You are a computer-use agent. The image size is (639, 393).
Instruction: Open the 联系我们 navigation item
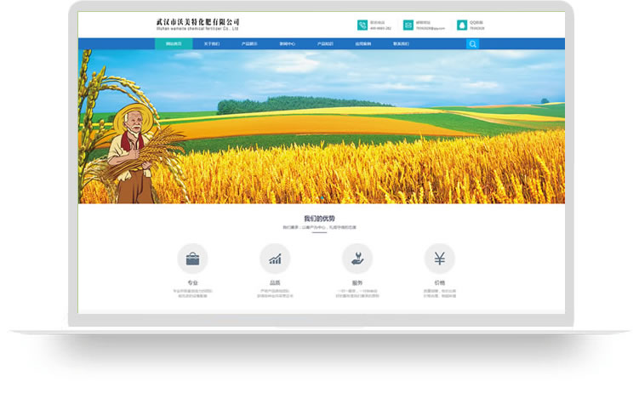(x=401, y=43)
